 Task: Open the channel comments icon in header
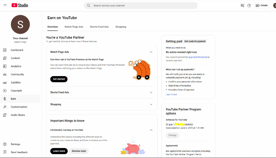pos(242,6)
